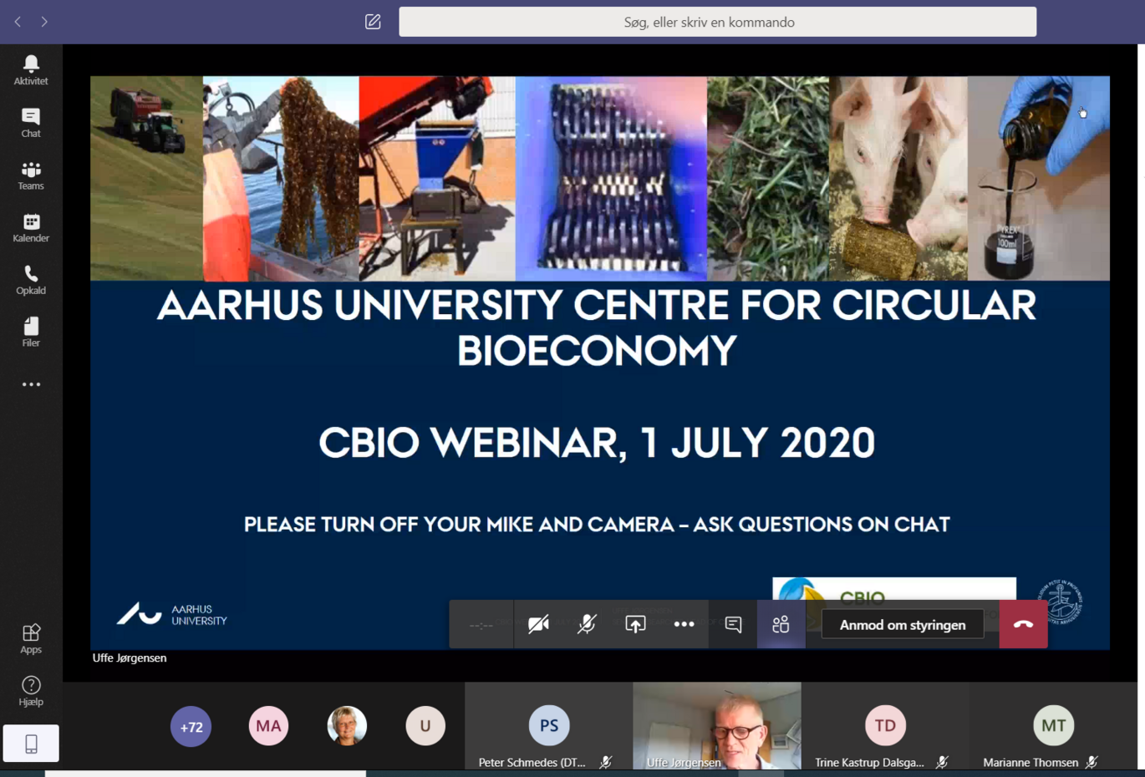The height and width of the screenshot is (777, 1145).
Task: Open the Apps store in sidebar
Action: click(31, 638)
